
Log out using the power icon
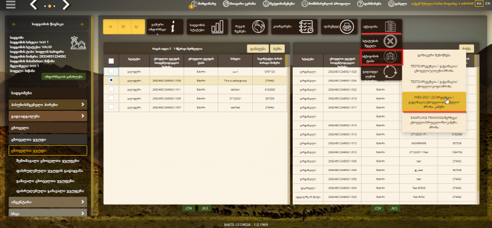point(391,4)
